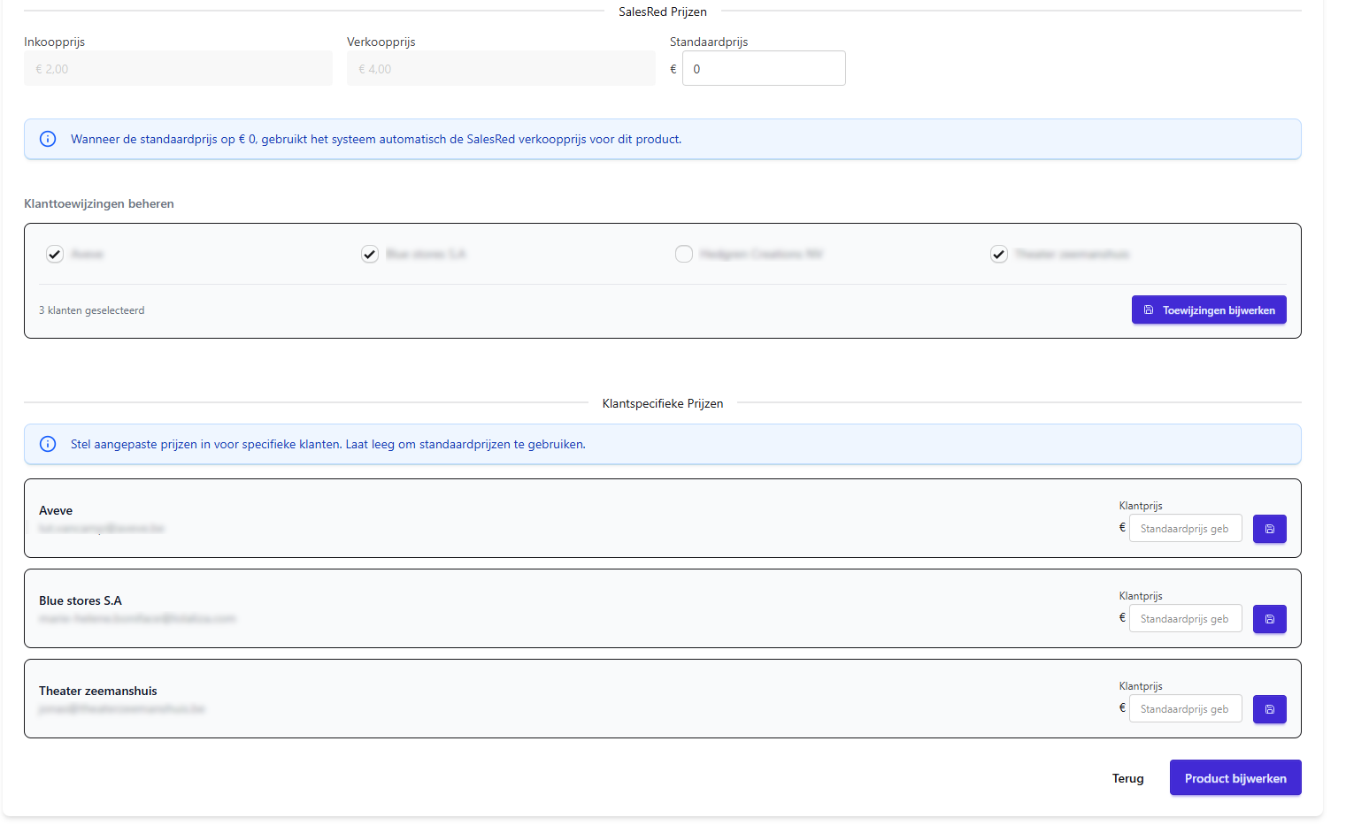Uncheck the Theater zeemanshuis assignment checkbox
The image size is (1346, 833).
[x=999, y=254]
